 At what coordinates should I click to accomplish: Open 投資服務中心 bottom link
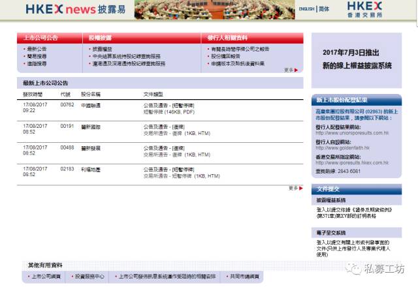pos(89,277)
